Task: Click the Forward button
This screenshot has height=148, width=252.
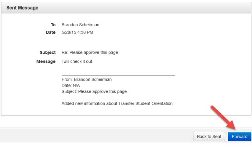Action: pos(239,137)
